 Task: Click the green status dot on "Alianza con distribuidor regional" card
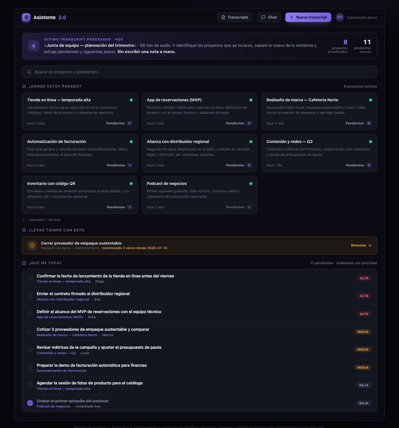coord(251,142)
